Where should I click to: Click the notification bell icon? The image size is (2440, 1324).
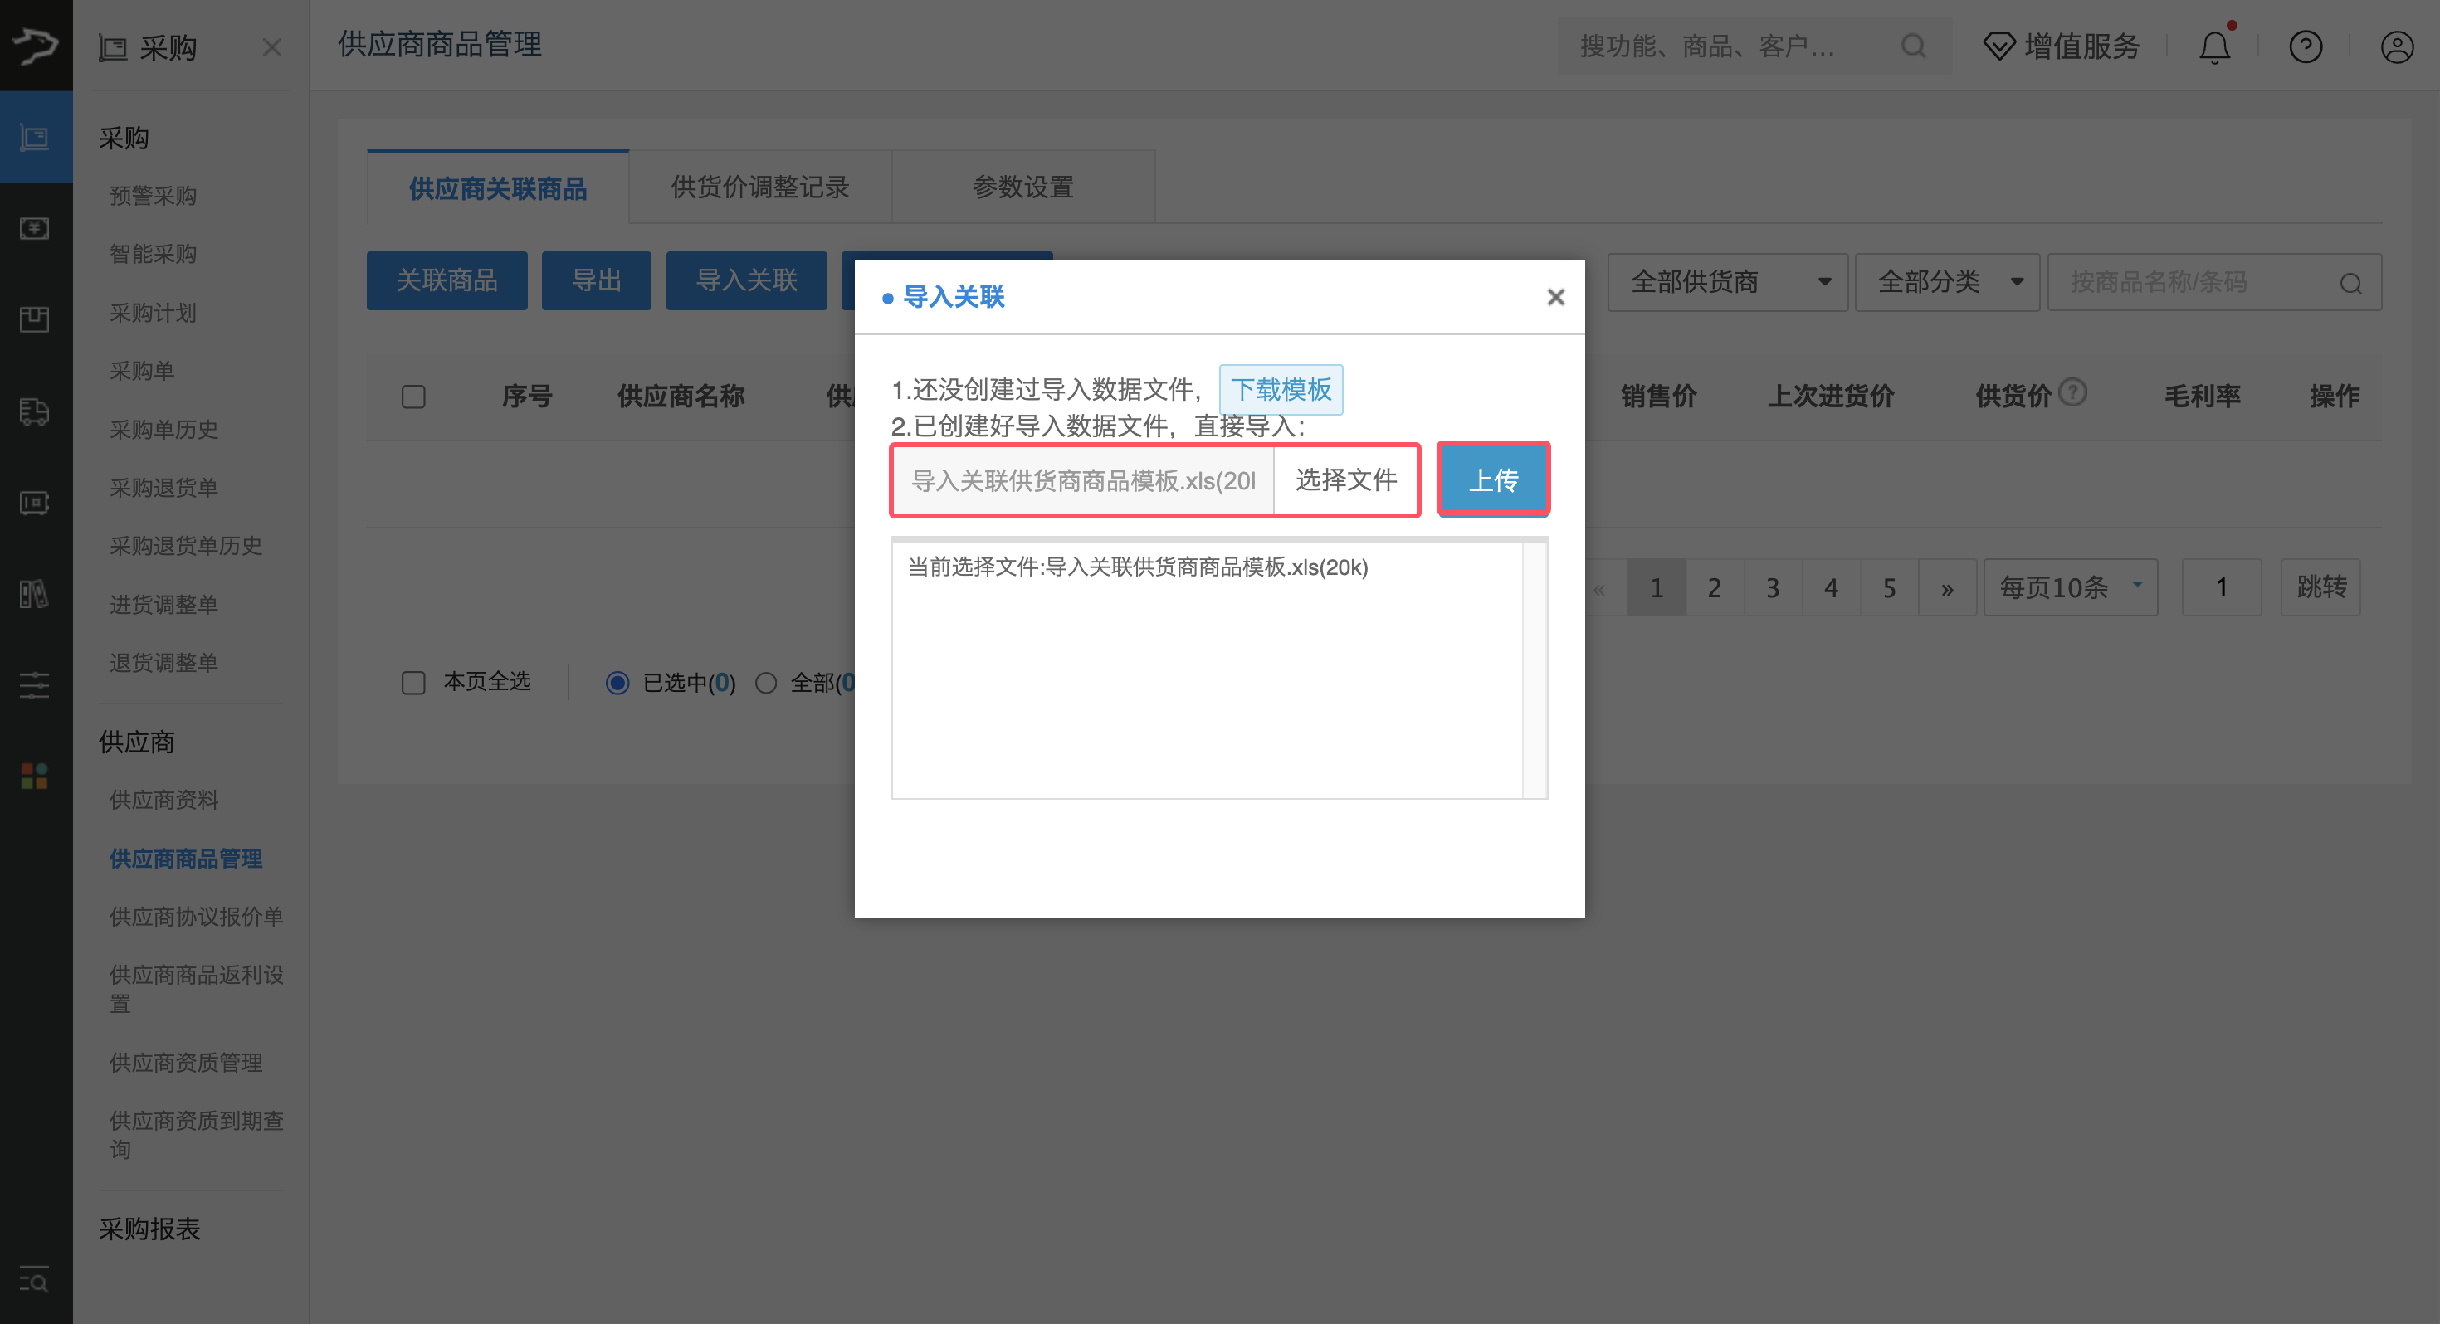click(2213, 46)
